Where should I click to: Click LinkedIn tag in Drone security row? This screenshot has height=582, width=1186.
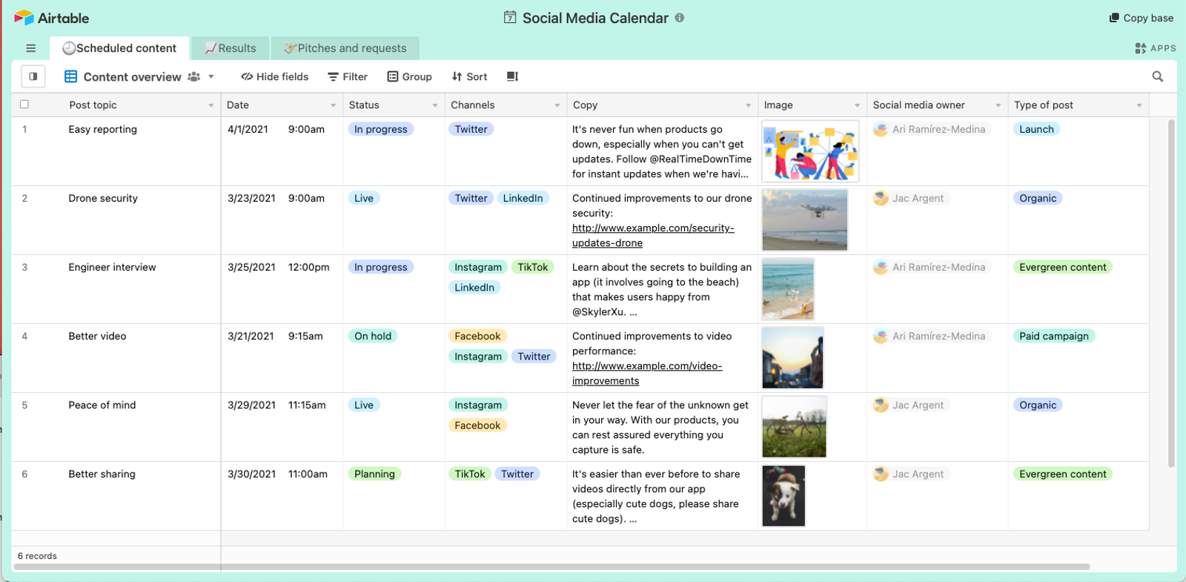(523, 198)
